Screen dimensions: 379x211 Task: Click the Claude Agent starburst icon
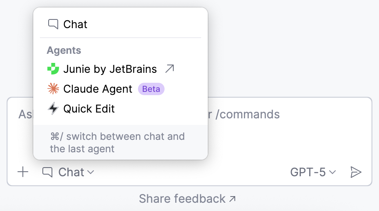pos(53,89)
